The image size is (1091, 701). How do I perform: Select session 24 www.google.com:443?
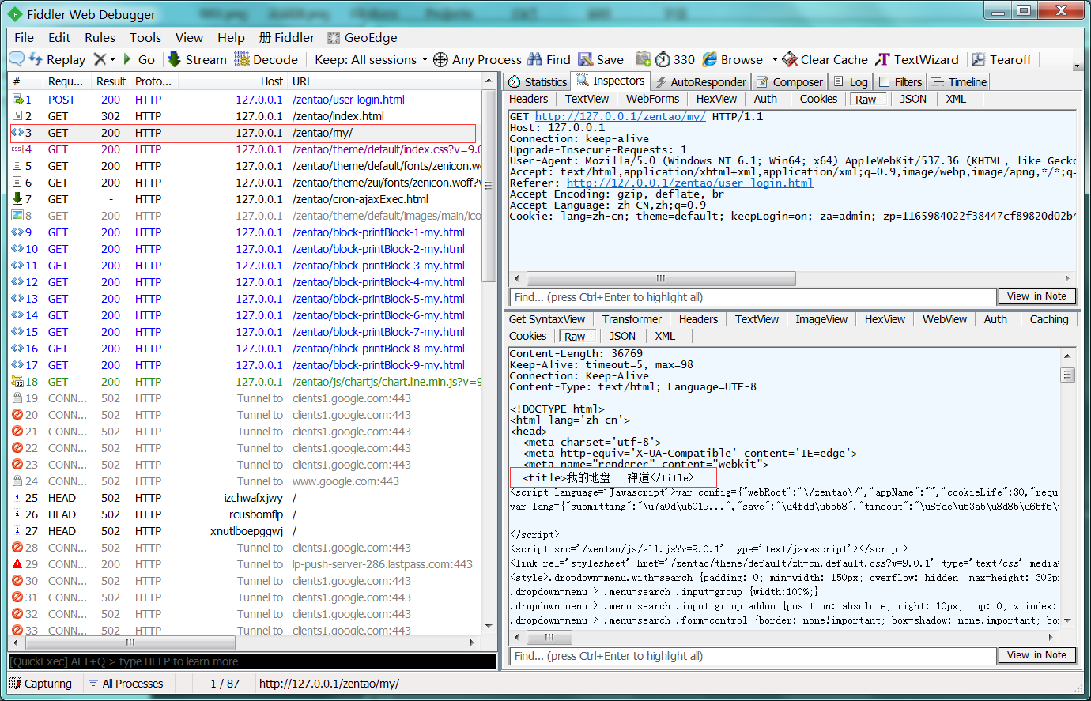pyautogui.click(x=243, y=481)
